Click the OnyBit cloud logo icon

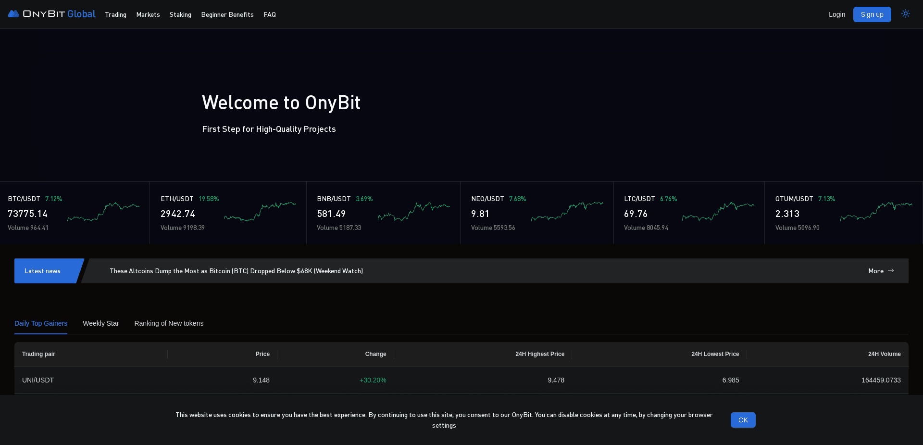[13, 14]
